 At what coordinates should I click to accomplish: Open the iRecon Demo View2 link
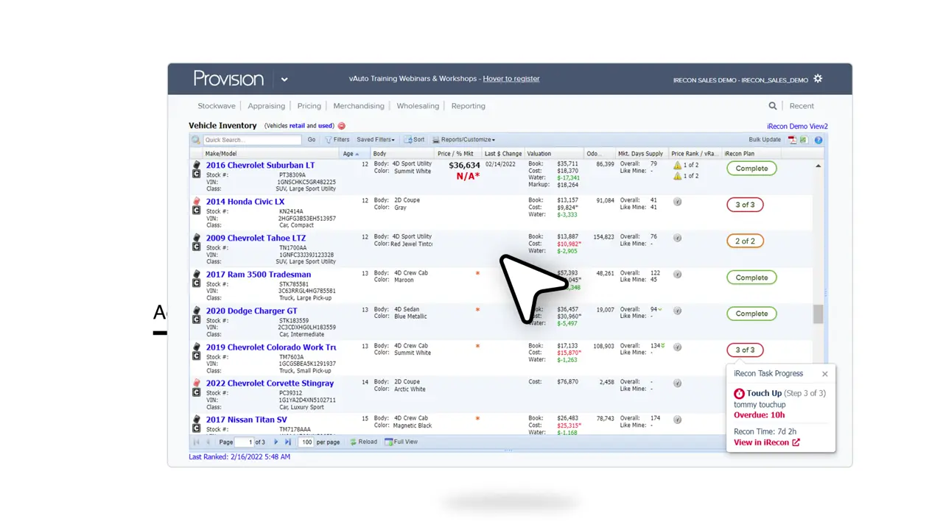pos(797,127)
